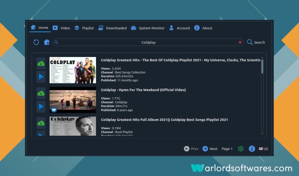The width and height of the screenshot is (299, 176).
Task: Download Greatest Hits Full Album 2021 video
Action: [41, 123]
